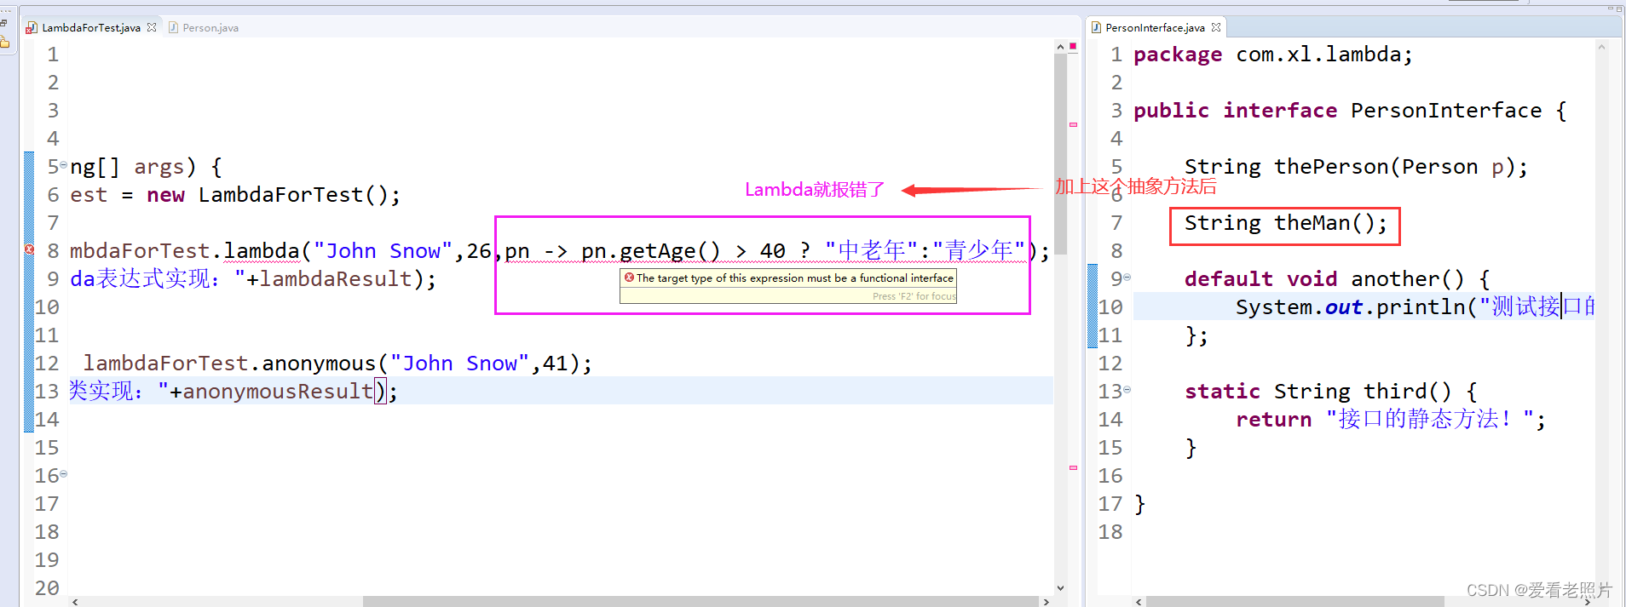Click the red error indicator atop overview ruler

coord(1073,48)
